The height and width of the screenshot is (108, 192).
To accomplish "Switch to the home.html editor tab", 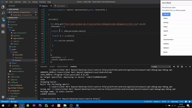I will (61, 6).
